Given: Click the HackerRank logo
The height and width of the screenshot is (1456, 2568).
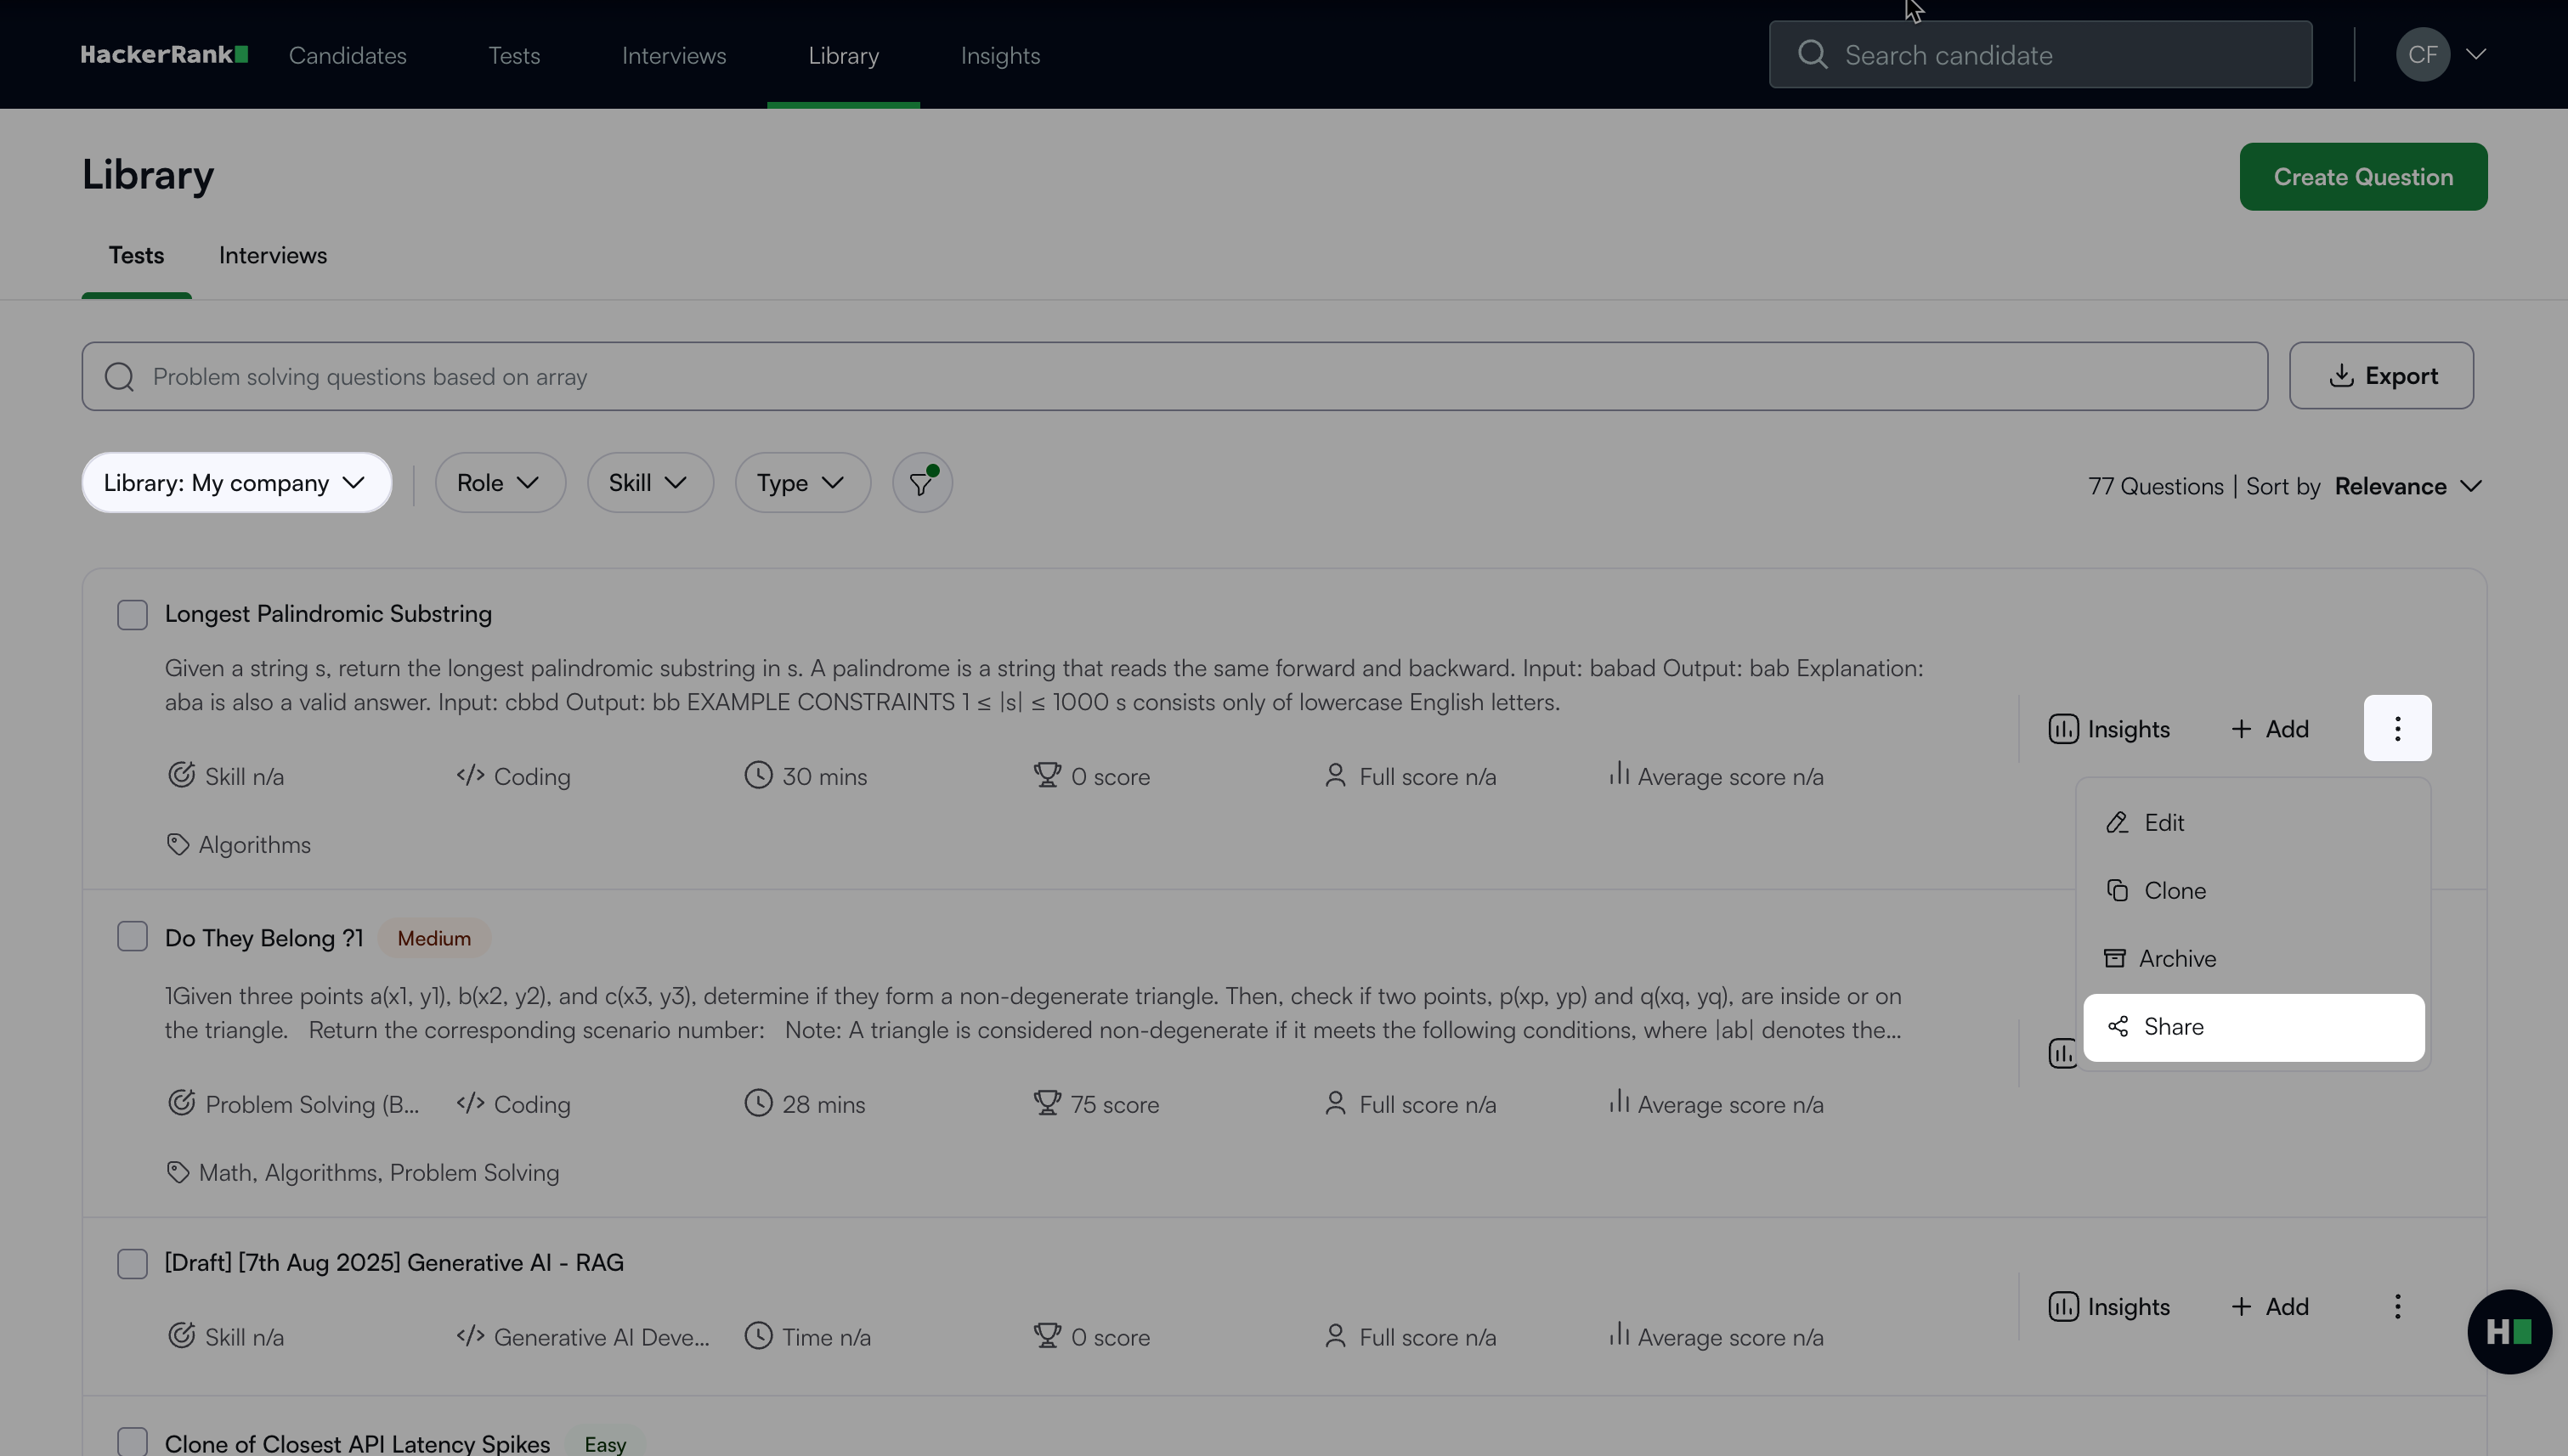Looking at the screenshot, I should click(164, 55).
